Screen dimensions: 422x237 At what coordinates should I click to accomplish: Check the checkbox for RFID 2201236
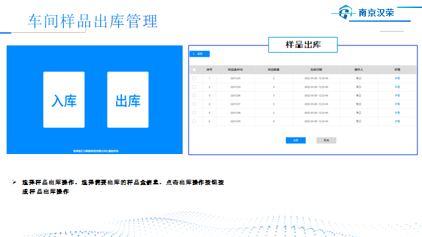point(194,95)
